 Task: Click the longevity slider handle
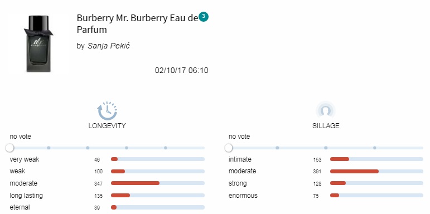click(x=9, y=148)
